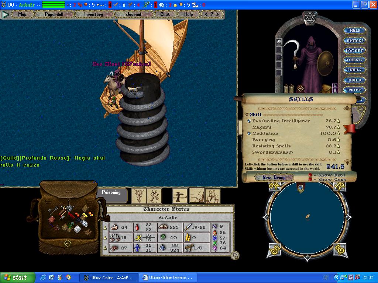Open the red spellbook in the paperdoll
378x283 pixels.
pos(300,89)
